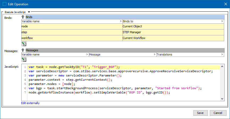Click the pin icon beside Messages header

(23, 50)
